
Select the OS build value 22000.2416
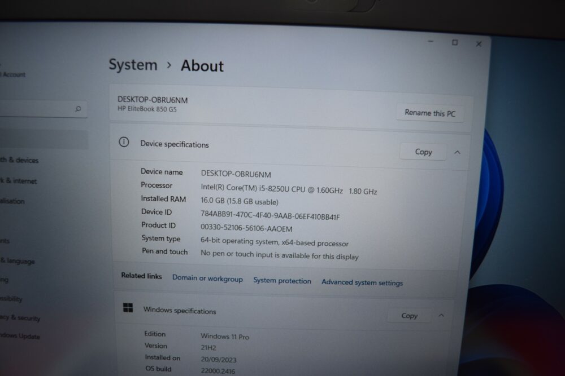(x=218, y=371)
